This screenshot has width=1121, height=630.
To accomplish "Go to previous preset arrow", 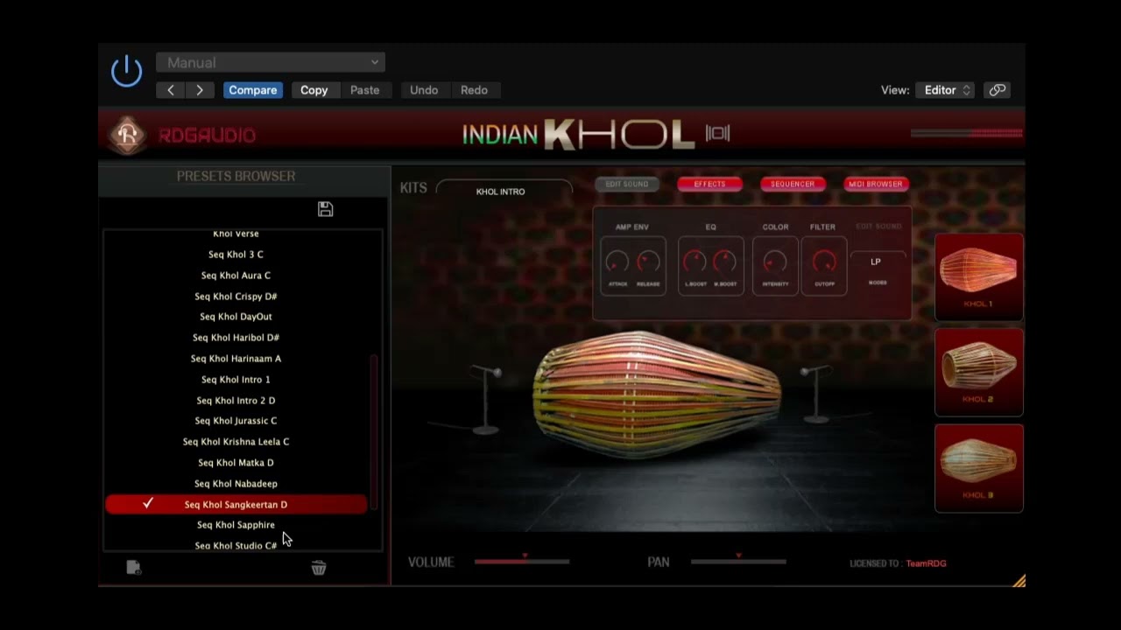I will [171, 90].
